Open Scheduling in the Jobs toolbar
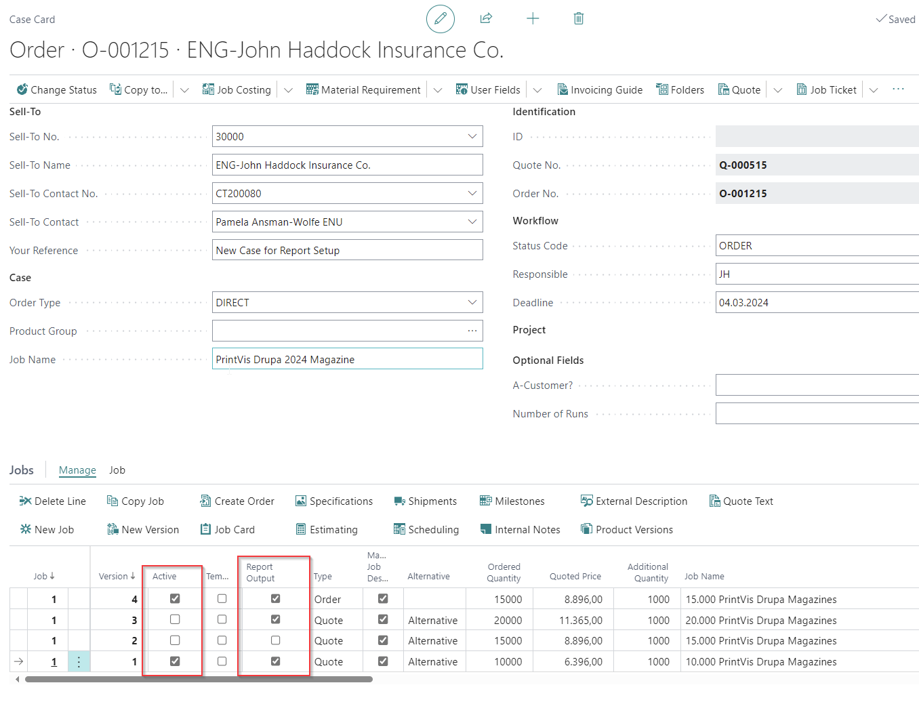Screen dimensions: 919x704 pos(426,529)
